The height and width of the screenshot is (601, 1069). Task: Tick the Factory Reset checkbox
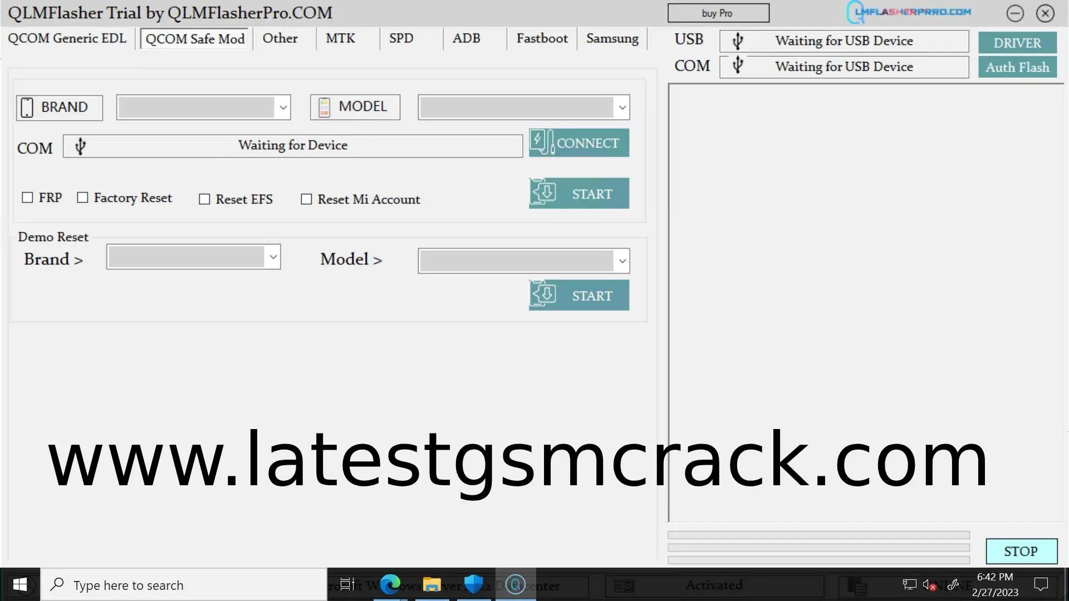[x=82, y=198]
